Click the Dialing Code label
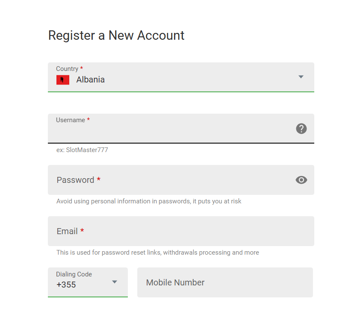Screen dimensions: 363x326 [74, 274]
